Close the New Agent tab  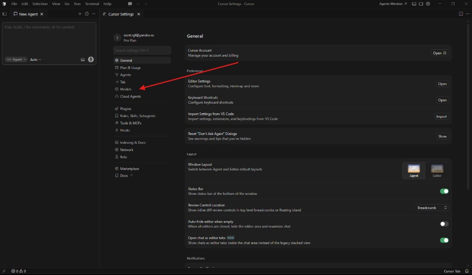click(x=42, y=14)
